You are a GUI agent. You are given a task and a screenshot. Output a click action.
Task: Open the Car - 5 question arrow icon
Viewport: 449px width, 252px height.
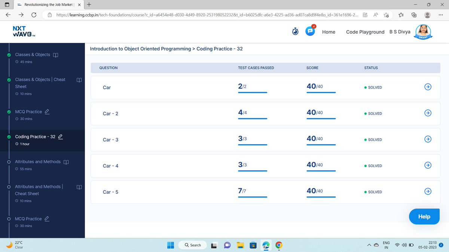[x=428, y=191]
